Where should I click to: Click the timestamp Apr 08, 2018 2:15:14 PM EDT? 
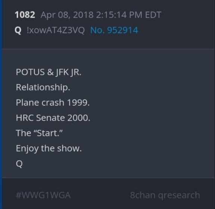[x=101, y=15]
